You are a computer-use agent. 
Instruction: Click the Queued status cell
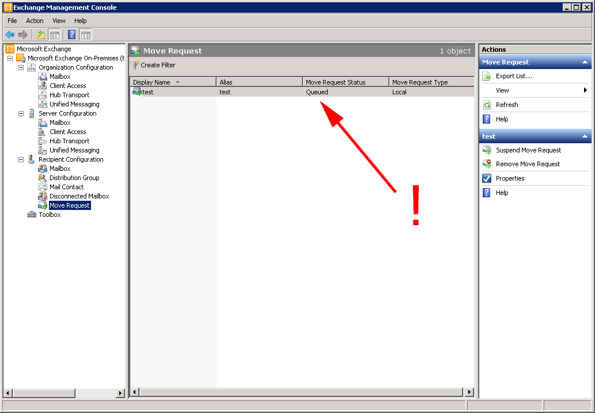point(317,92)
